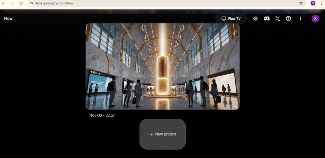Open the Google account avatar in Flow
This screenshot has width=325, height=158.
(x=315, y=18)
